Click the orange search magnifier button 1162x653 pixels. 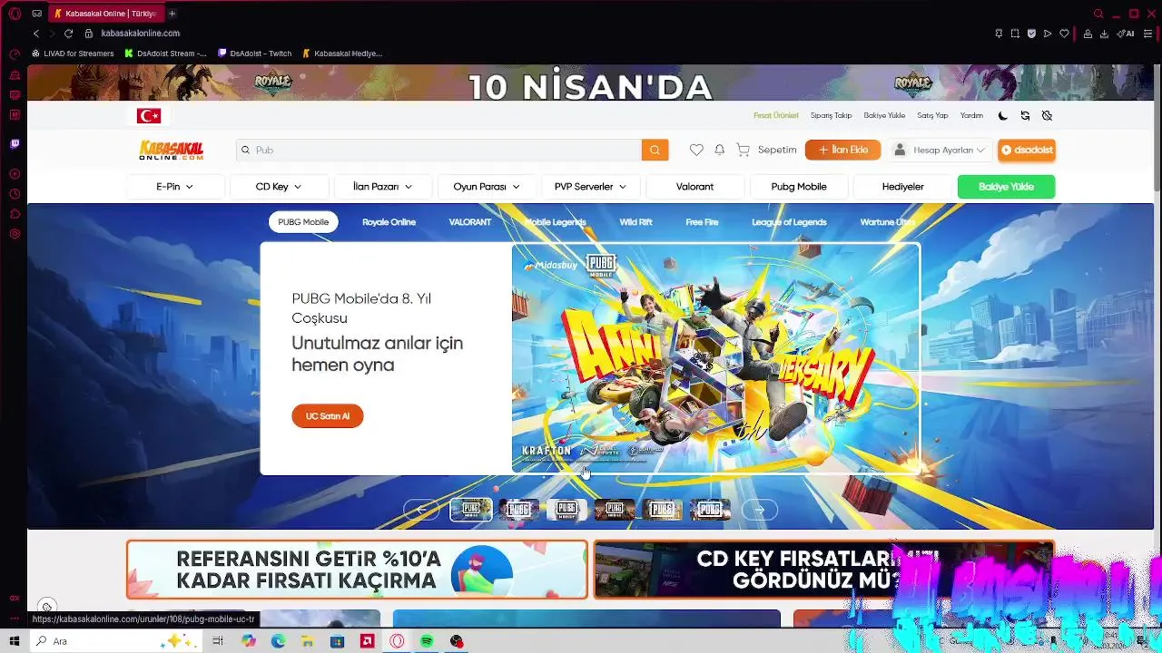click(655, 150)
